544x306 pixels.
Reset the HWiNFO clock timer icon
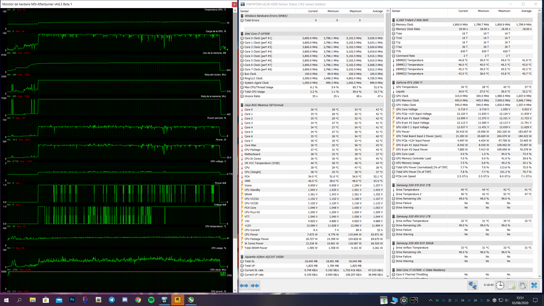500,286
